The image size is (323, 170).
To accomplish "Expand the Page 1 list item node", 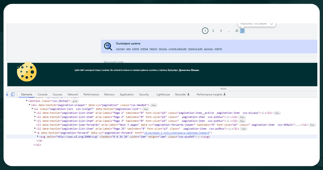I will click(x=35, y=113).
